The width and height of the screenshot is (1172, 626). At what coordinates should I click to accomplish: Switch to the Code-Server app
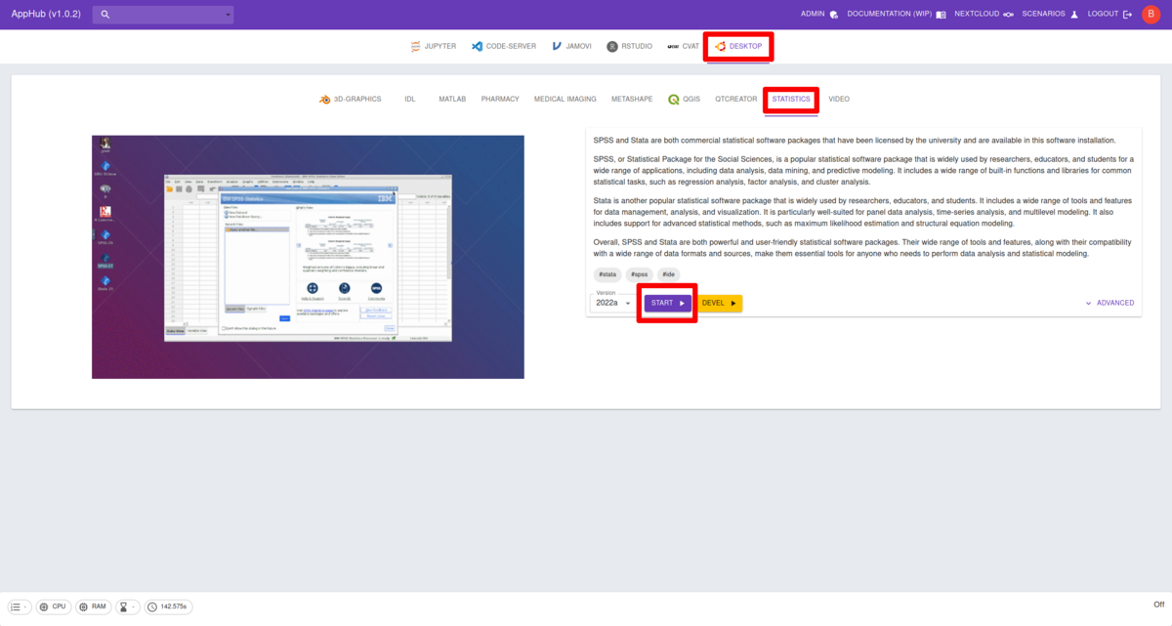pos(503,46)
